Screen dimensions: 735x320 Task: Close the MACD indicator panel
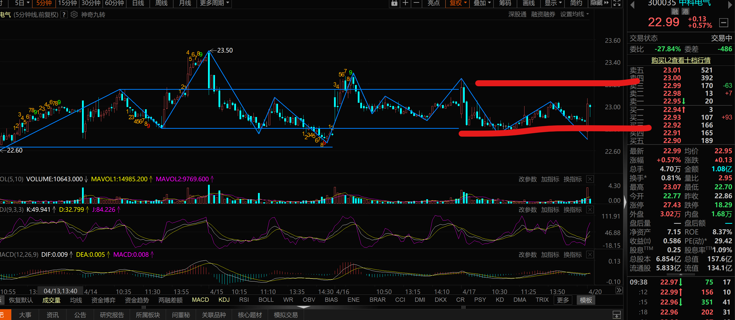[590, 254]
